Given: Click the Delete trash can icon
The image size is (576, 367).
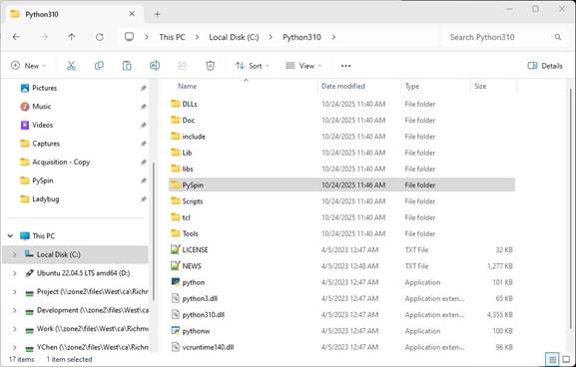Looking at the screenshot, I should pos(210,66).
